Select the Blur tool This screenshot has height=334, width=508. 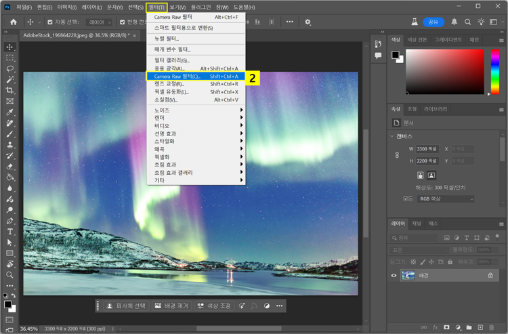(9, 188)
